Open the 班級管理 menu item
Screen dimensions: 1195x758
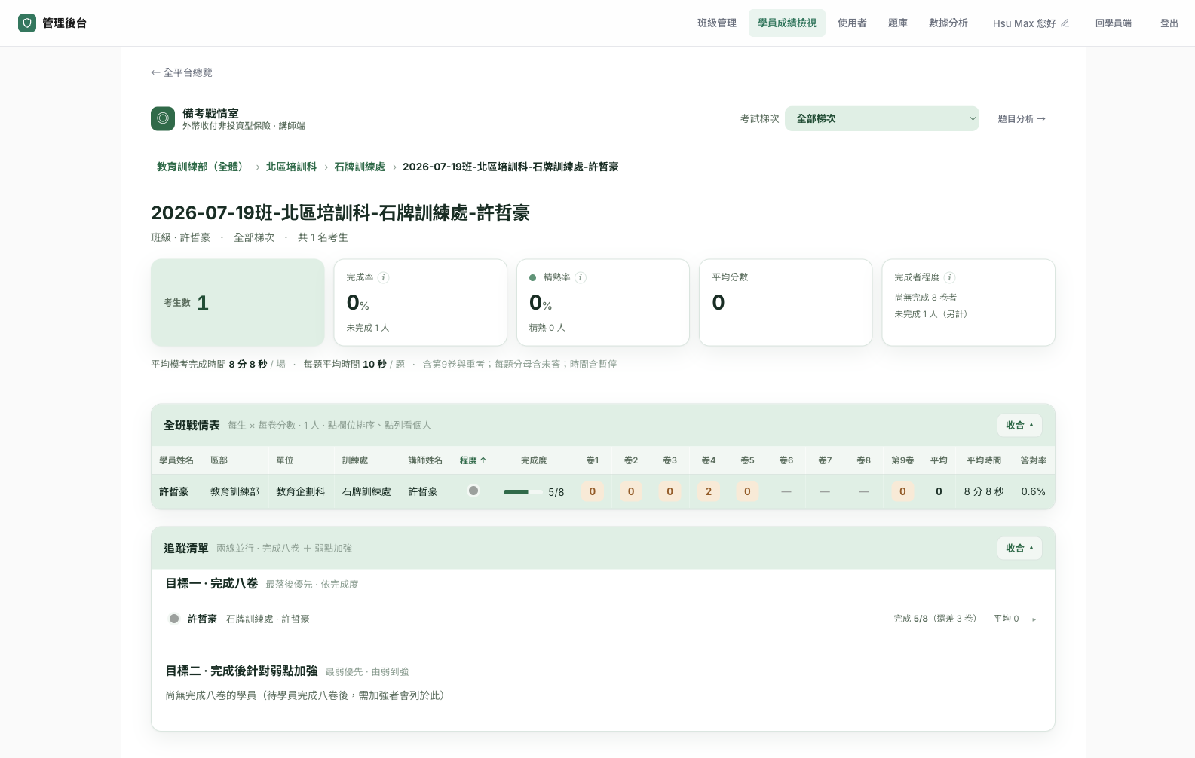pyautogui.click(x=717, y=23)
